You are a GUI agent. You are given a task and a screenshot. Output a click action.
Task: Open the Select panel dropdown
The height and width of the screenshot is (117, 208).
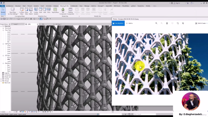click(x=3, y=16)
